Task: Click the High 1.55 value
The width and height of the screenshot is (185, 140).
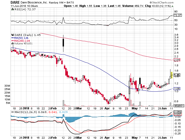Action: point(86,6)
